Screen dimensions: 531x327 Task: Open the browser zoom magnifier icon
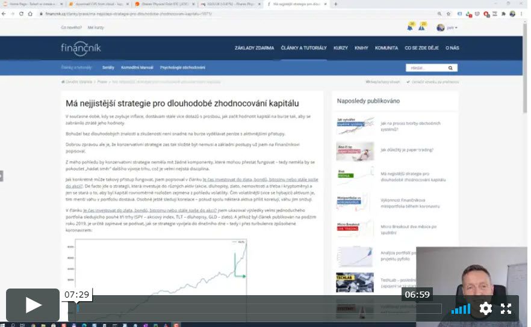tap(439, 14)
